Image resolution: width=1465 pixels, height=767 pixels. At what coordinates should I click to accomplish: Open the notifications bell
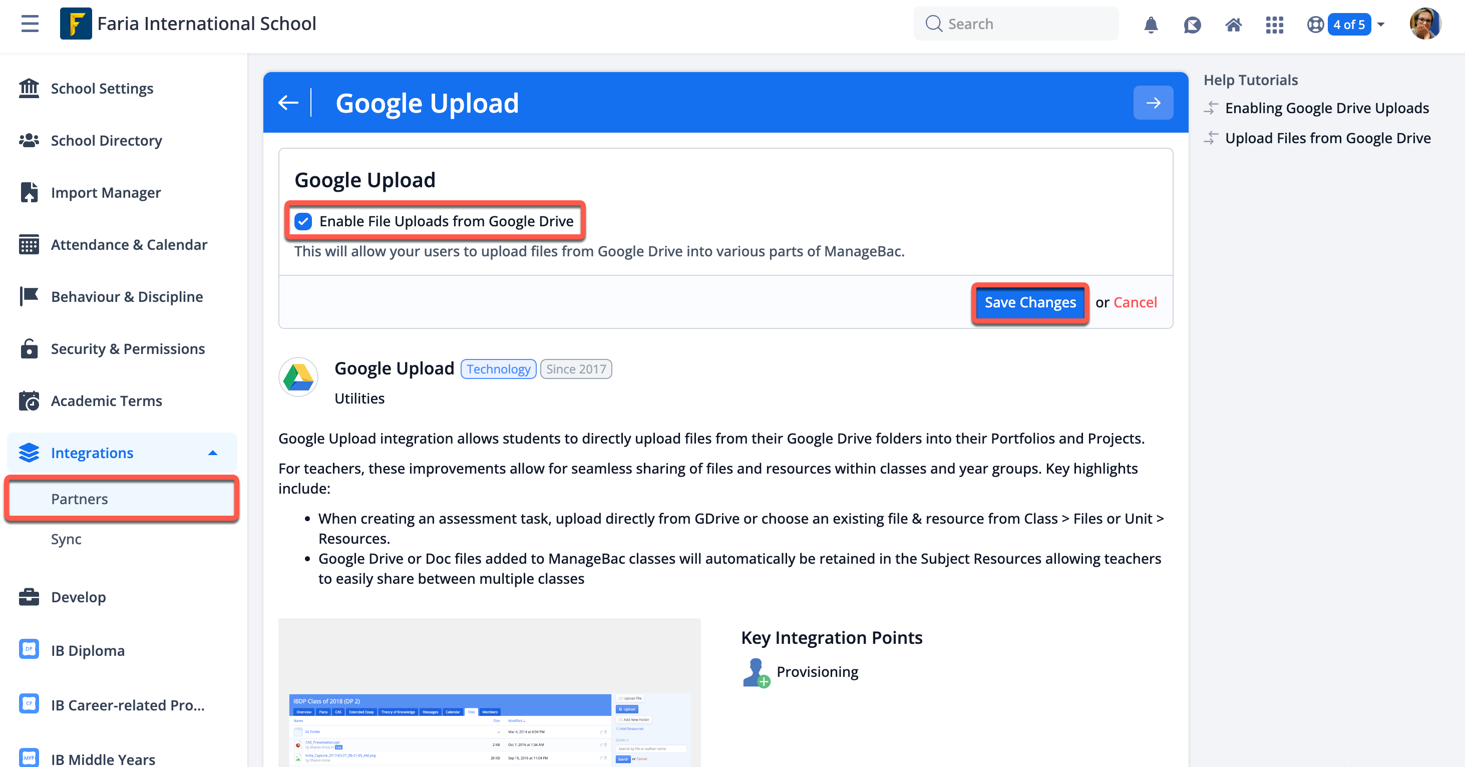click(1151, 25)
